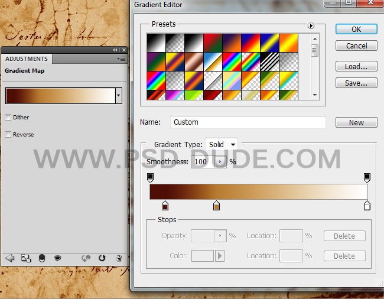
Task: Open the Presets flyout menu arrow
Action: (311, 25)
